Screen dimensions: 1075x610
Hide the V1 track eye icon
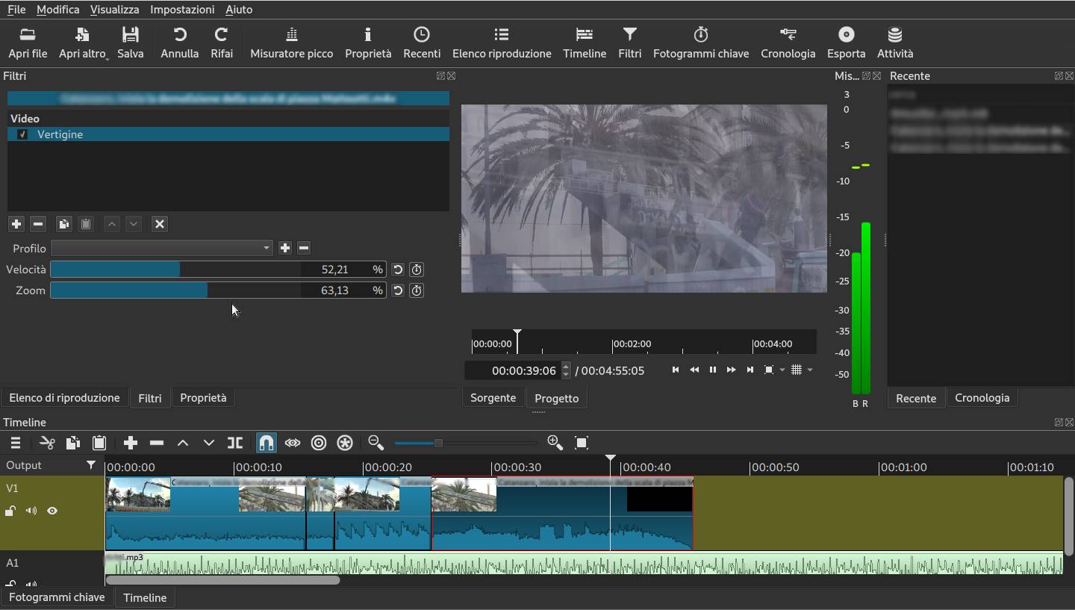pos(52,511)
